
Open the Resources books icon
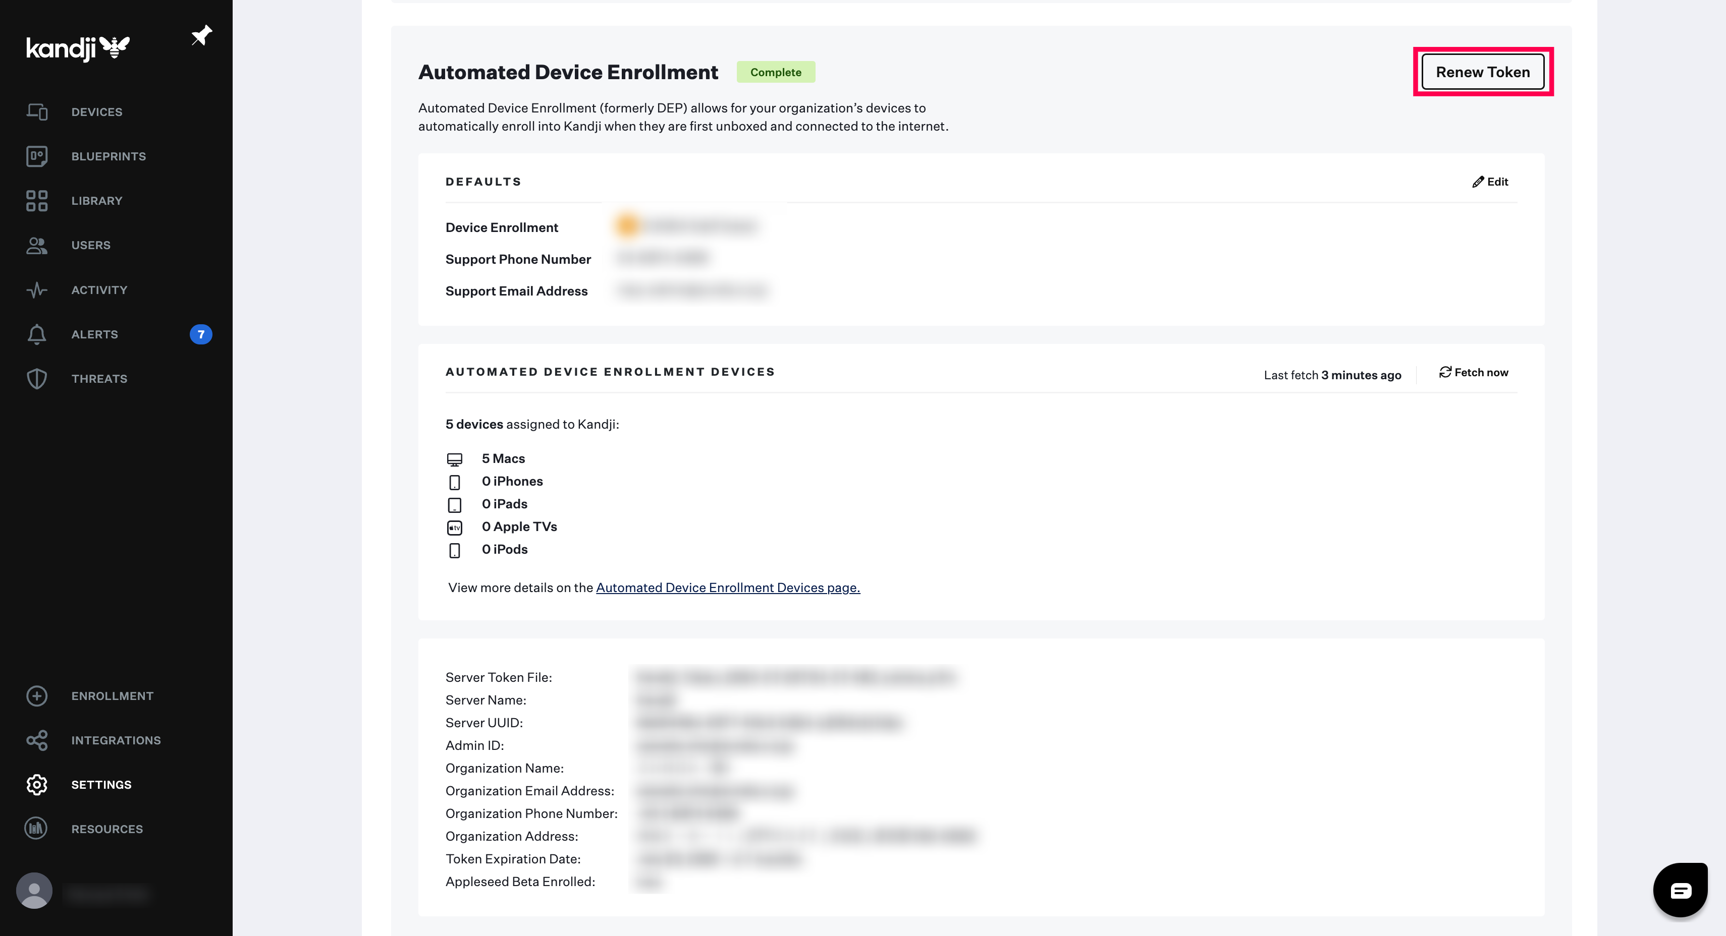[36, 829]
